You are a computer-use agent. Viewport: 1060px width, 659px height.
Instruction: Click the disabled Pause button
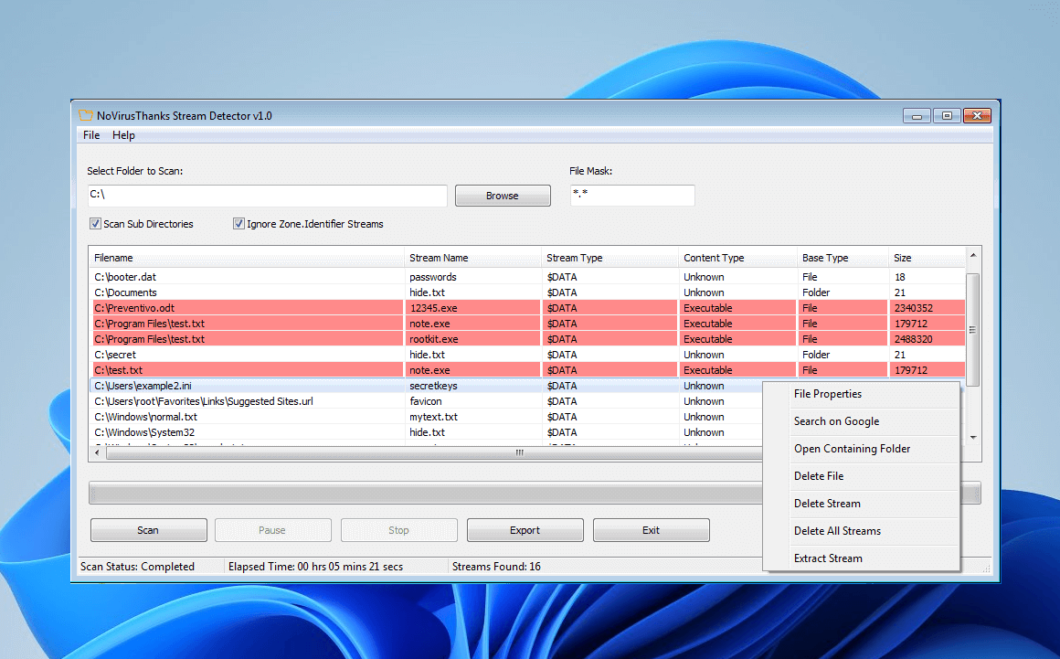click(272, 530)
